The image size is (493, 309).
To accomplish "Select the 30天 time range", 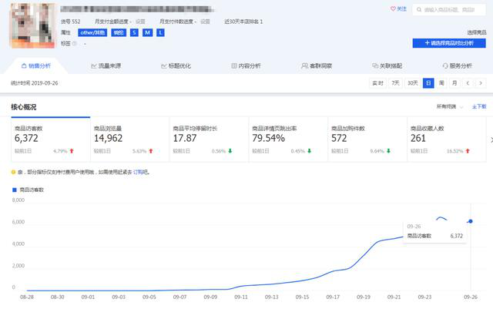I will [413, 83].
